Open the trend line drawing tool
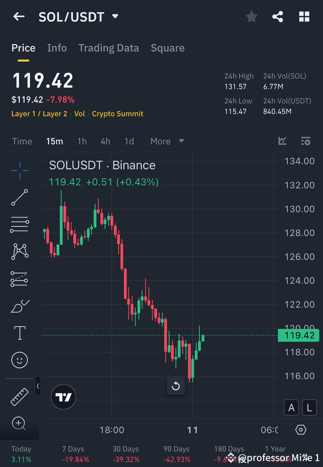This screenshot has height=467, width=323. tap(20, 198)
